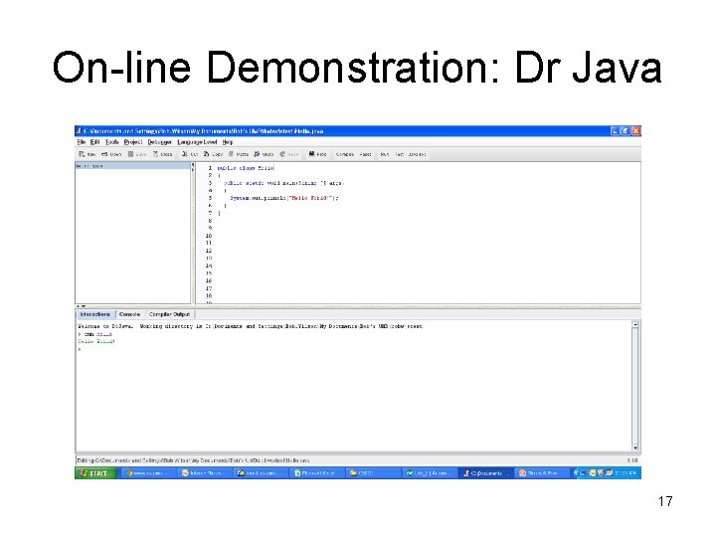This screenshot has width=716, height=537.
Task: Click the folder taskbar button
Action: click(x=373, y=473)
